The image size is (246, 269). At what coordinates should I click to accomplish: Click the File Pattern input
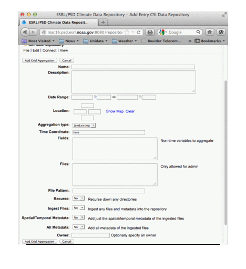109,191
